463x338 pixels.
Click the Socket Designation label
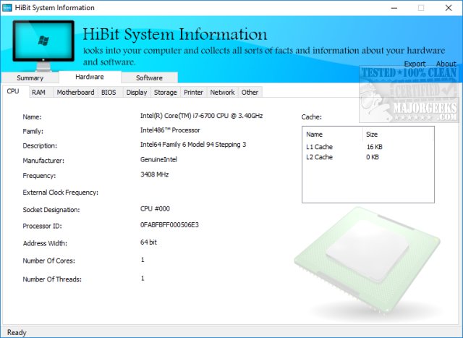click(x=51, y=210)
